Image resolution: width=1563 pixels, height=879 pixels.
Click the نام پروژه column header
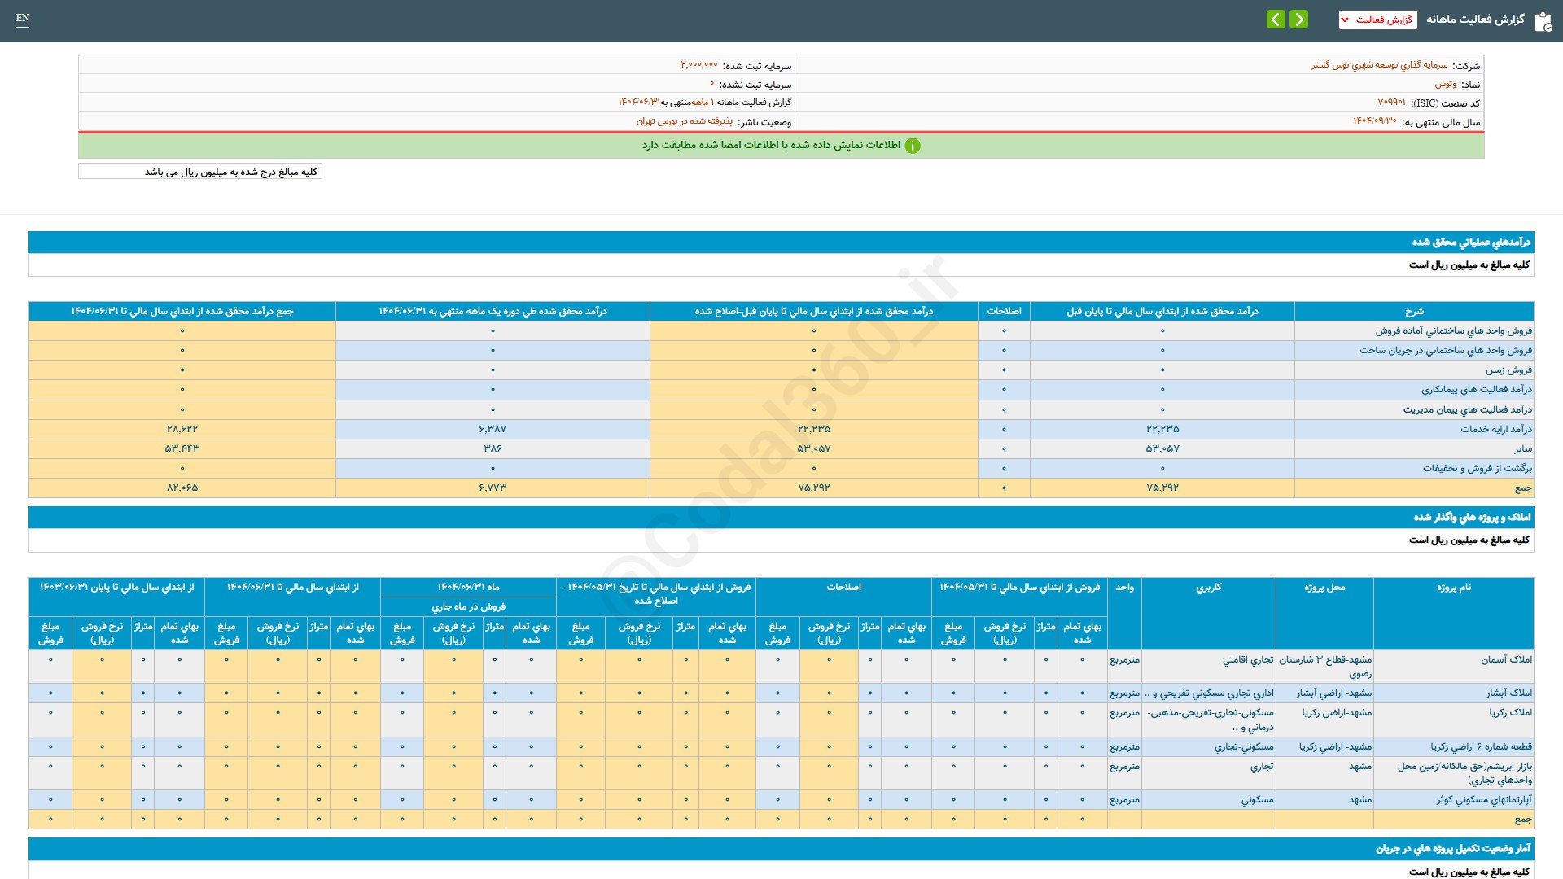[x=1453, y=587]
